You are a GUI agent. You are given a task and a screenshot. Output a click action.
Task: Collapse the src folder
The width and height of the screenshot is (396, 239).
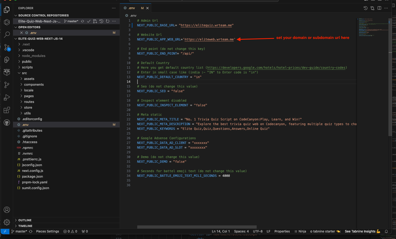(x=24, y=73)
